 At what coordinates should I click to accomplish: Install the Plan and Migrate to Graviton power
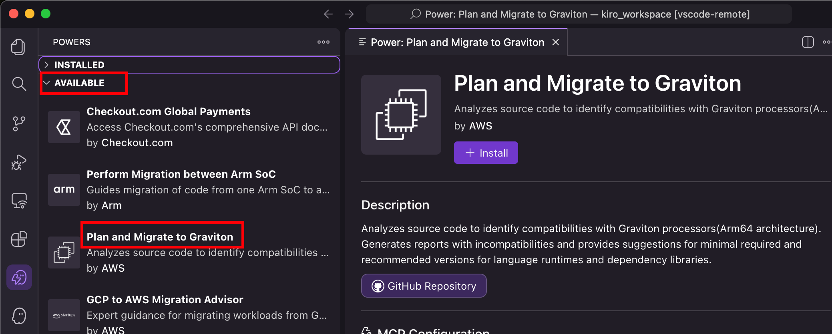(486, 153)
